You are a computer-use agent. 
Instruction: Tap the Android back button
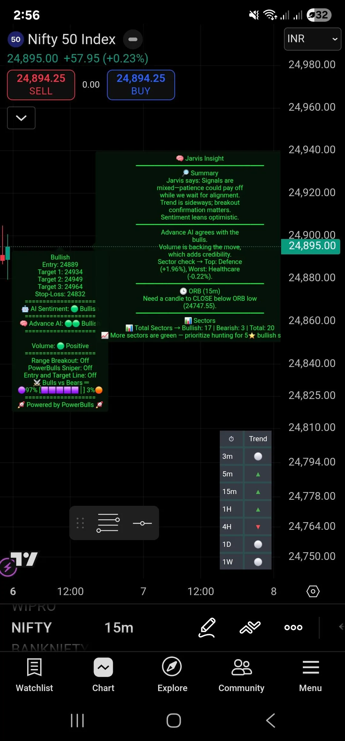271,721
